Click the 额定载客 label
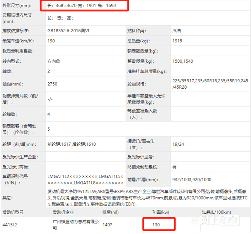Screen dimensions: 251x234 pyautogui.click(x=19, y=129)
